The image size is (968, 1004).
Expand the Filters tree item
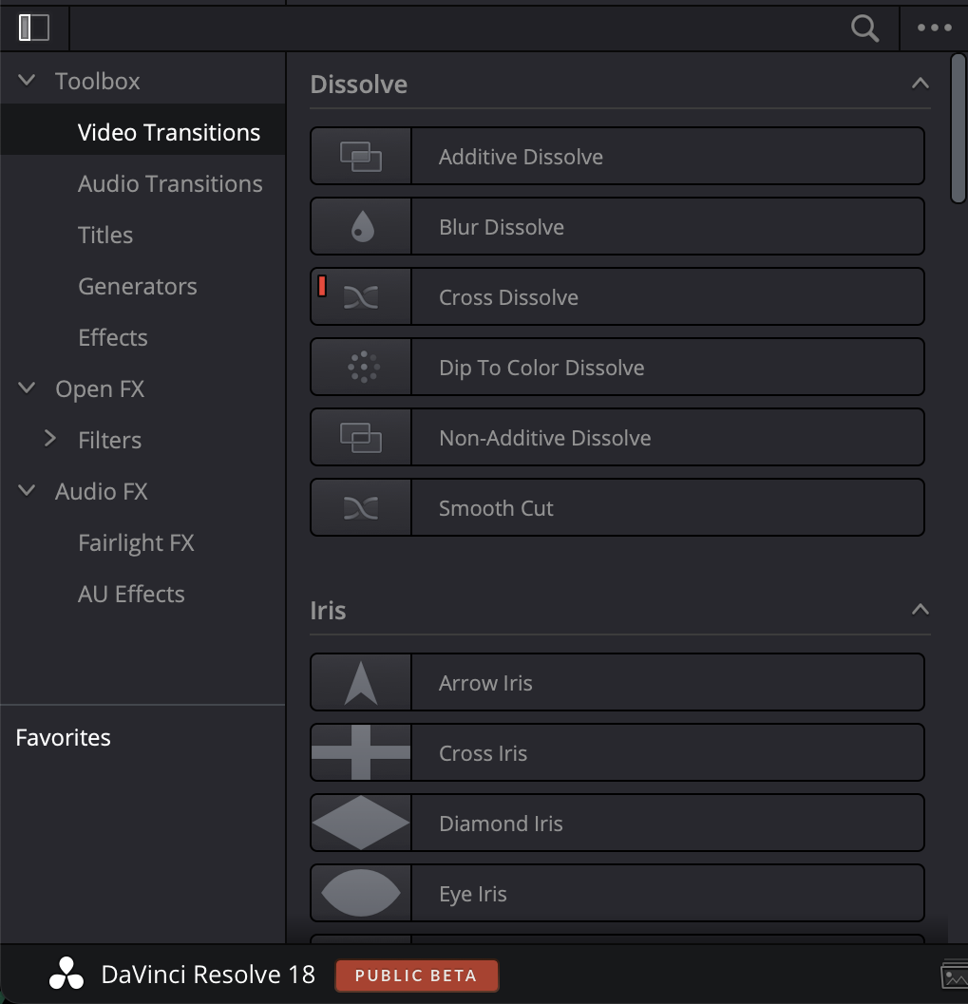point(50,439)
